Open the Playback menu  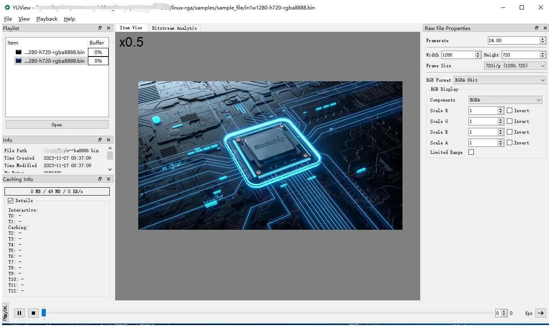coord(47,19)
